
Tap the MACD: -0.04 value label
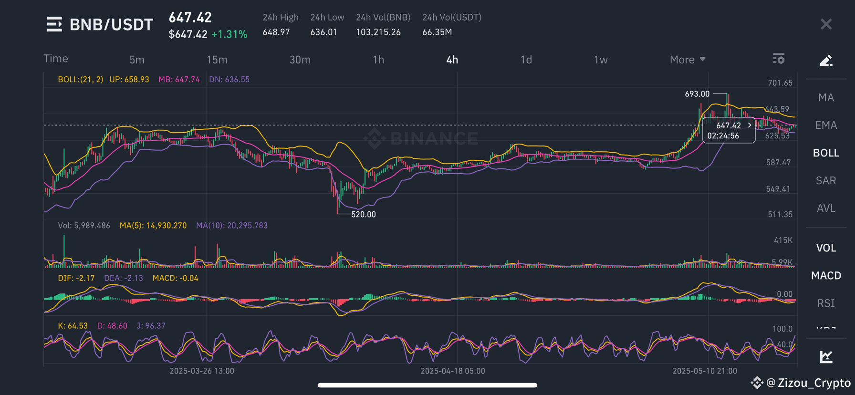tap(175, 278)
